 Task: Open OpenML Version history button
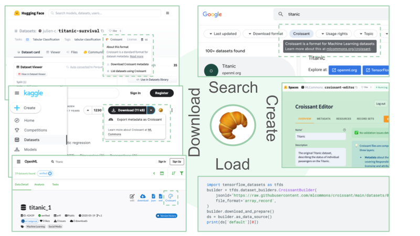tap(166, 216)
